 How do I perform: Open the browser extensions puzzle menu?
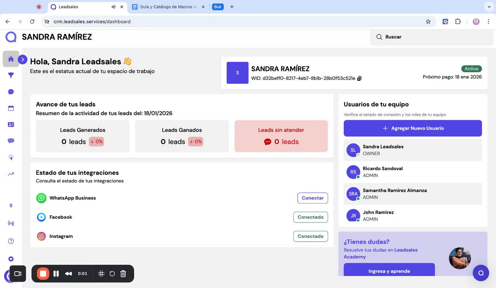click(458, 22)
